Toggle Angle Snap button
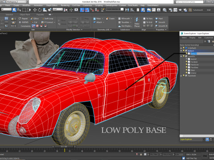The image size is (214, 160). click(87, 10)
